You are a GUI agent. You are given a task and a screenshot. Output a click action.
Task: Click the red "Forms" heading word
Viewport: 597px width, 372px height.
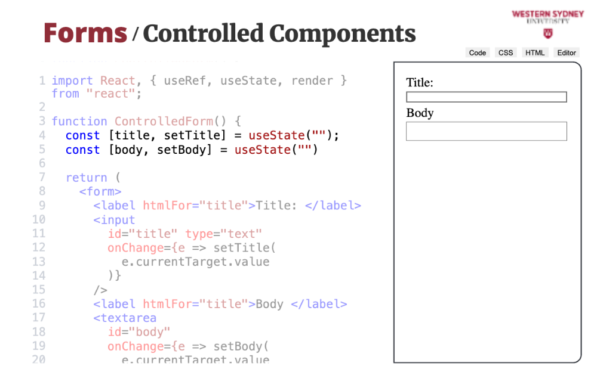click(x=85, y=33)
